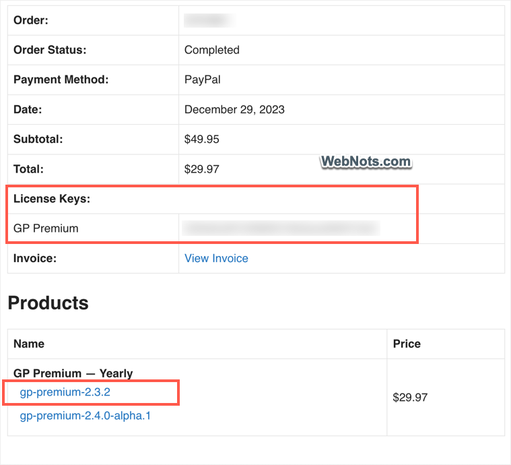511x465 pixels.
Task: Click the Order Status: label
Action: tap(50, 50)
